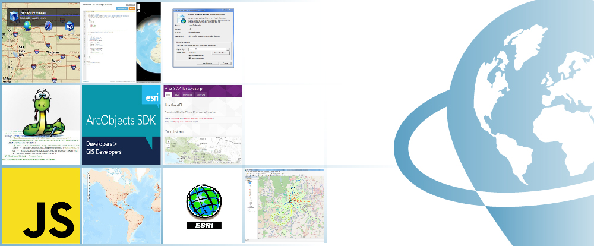Open the code editor with globe thumbnail
Screen dimensions: 594x246
coord(121,42)
